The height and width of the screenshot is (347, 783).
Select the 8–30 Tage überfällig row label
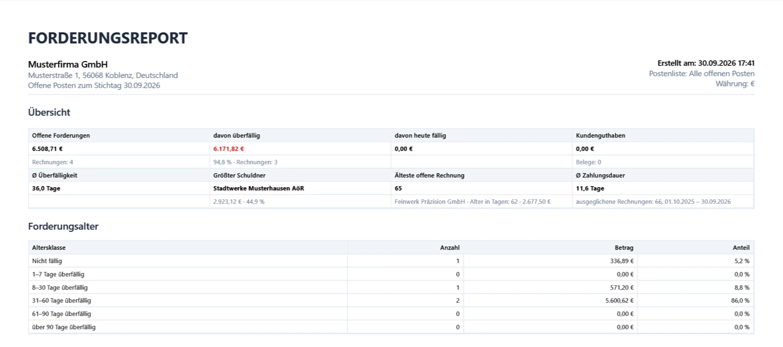coord(60,287)
